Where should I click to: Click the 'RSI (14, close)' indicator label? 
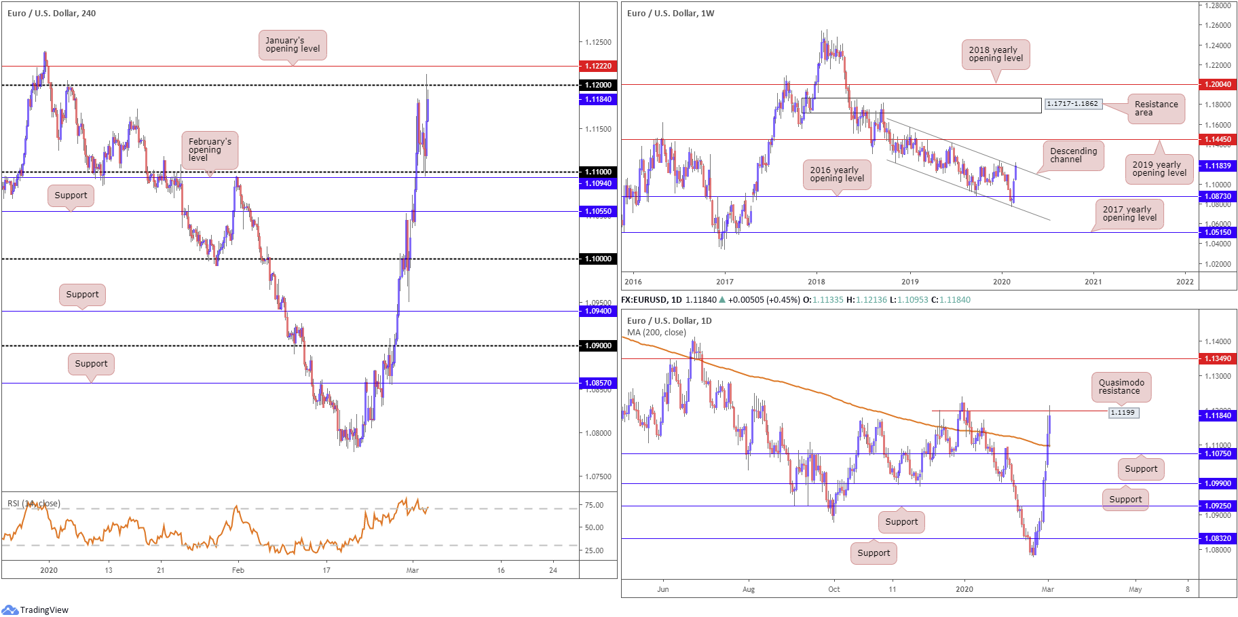(34, 504)
